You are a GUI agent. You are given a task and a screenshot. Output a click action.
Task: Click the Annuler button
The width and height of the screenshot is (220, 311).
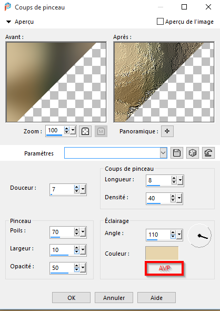point(114,297)
